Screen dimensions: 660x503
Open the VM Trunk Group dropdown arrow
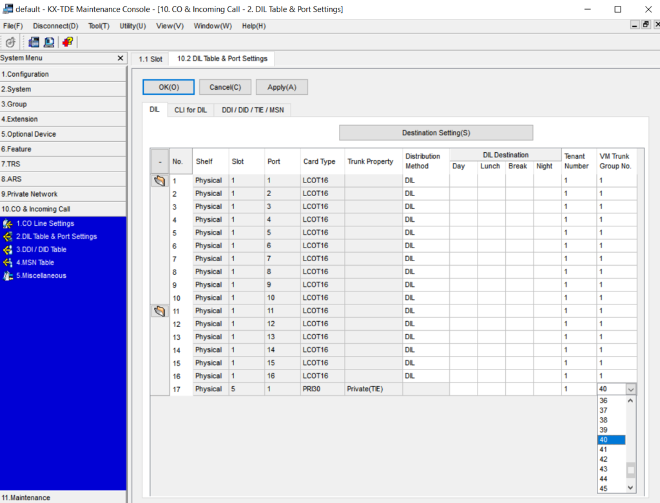pos(630,390)
